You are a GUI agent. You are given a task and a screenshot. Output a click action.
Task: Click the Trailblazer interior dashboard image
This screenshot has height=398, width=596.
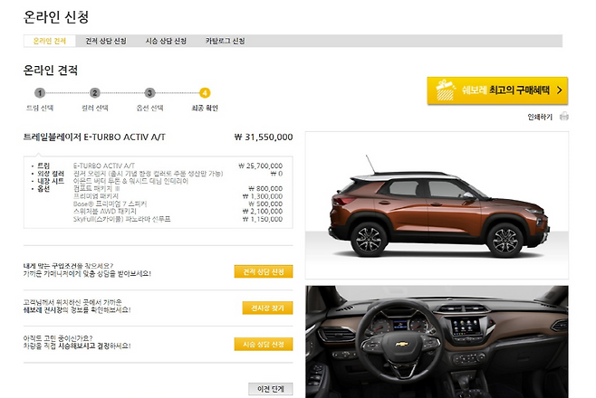(x=437, y=342)
